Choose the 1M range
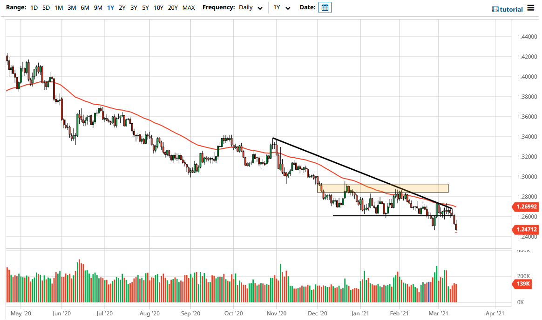Image resolution: width=542 pixels, height=320 pixels. pyautogui.click(x=58, y=8)
